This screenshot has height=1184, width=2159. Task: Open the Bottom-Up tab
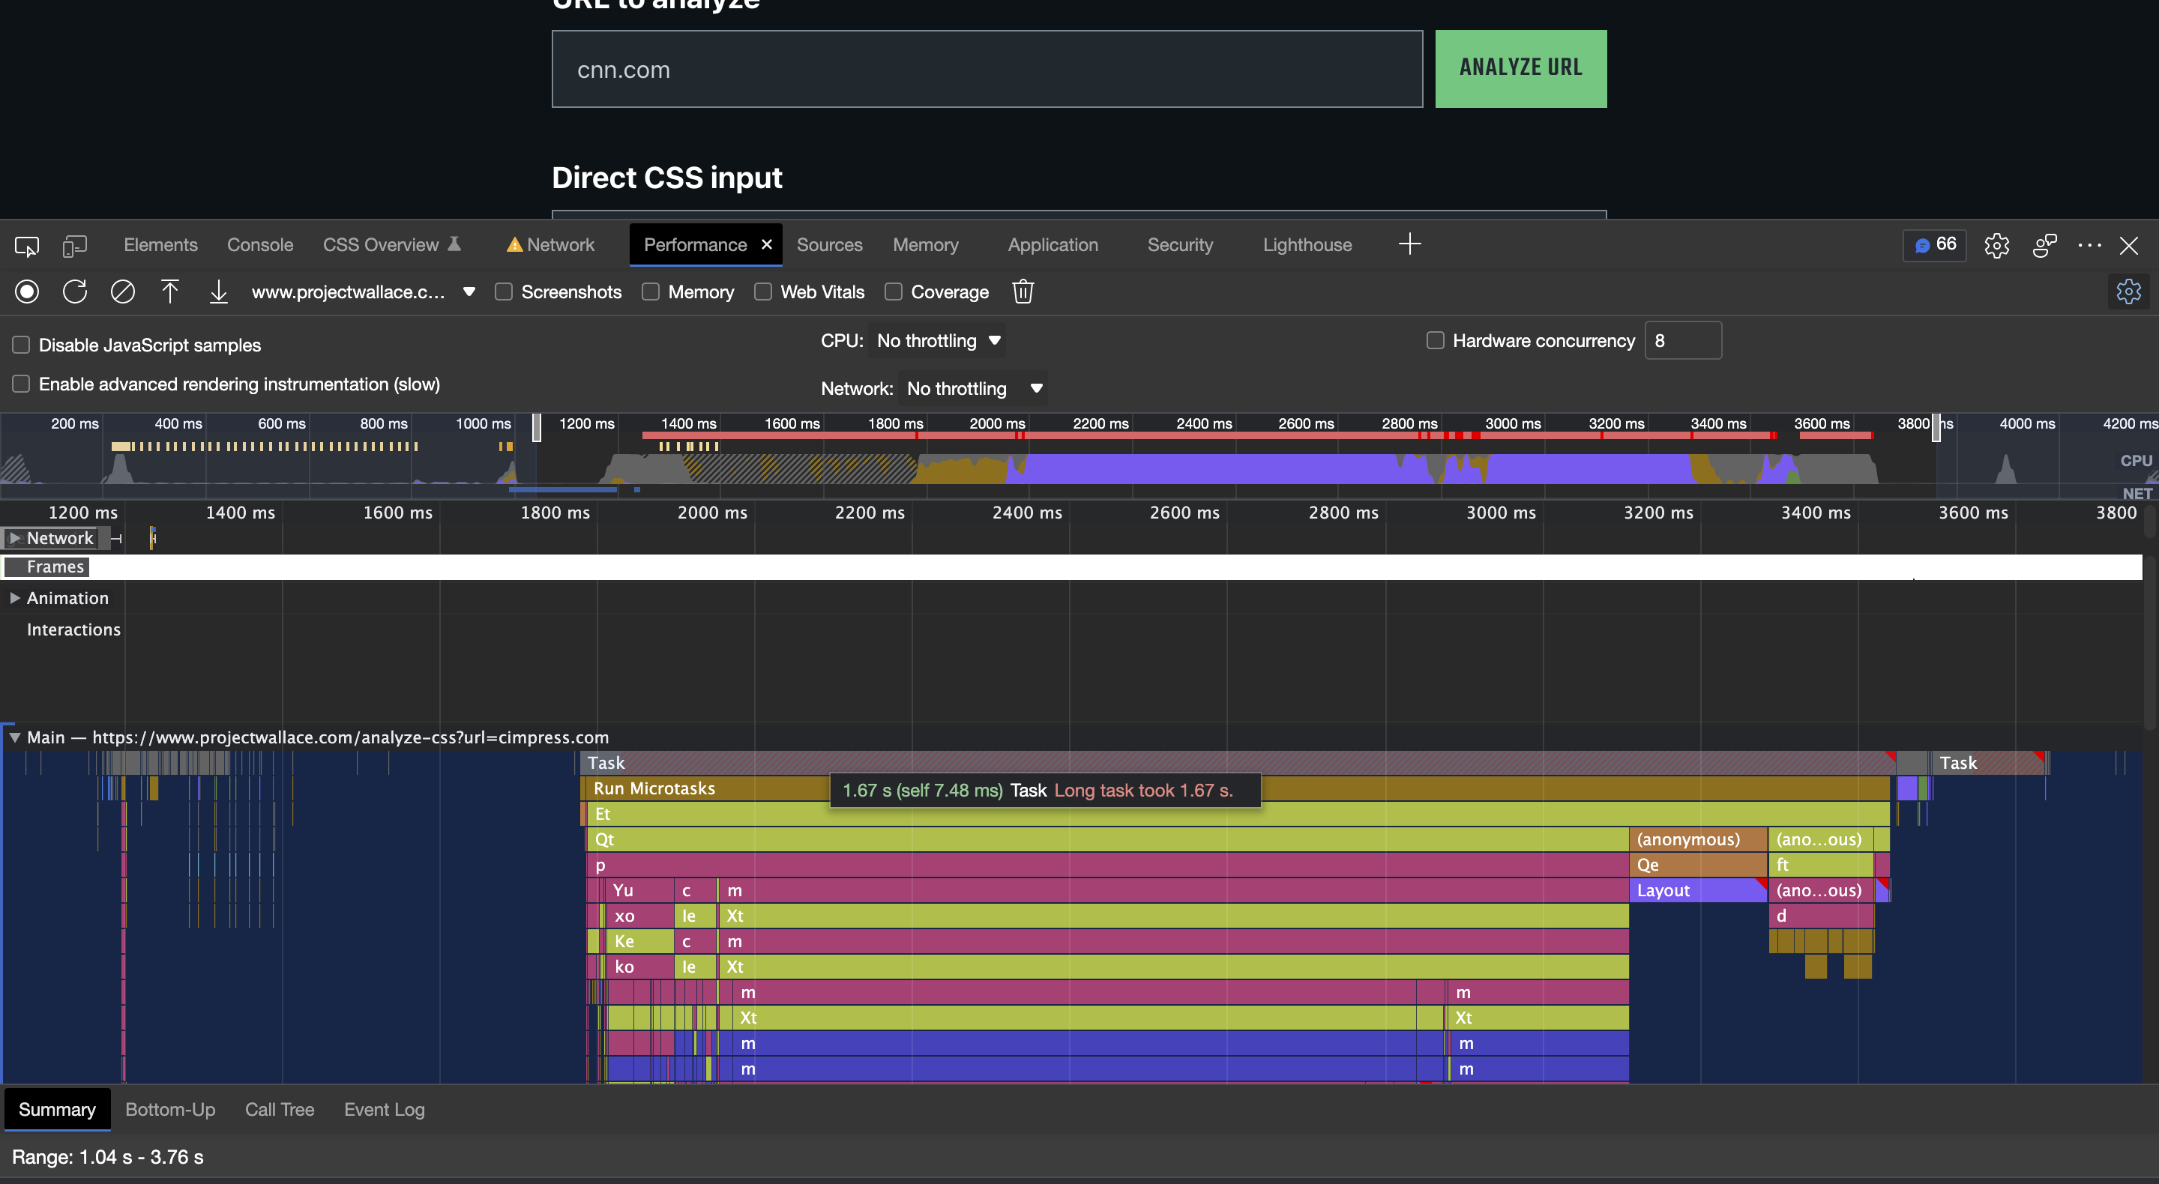170,1109
